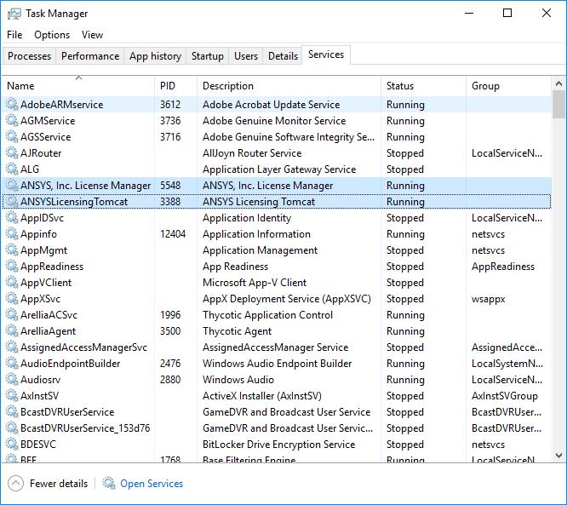Click the gear icon beside AppXSvc
Screen dimensions: 567x505
click(12, 298)
